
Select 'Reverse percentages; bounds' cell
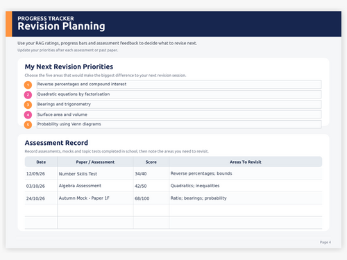pyautogui.click(x=246, y=173)
